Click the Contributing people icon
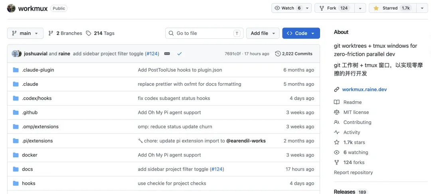The width and height of the screenshot is (431, 194). (337, 122)
